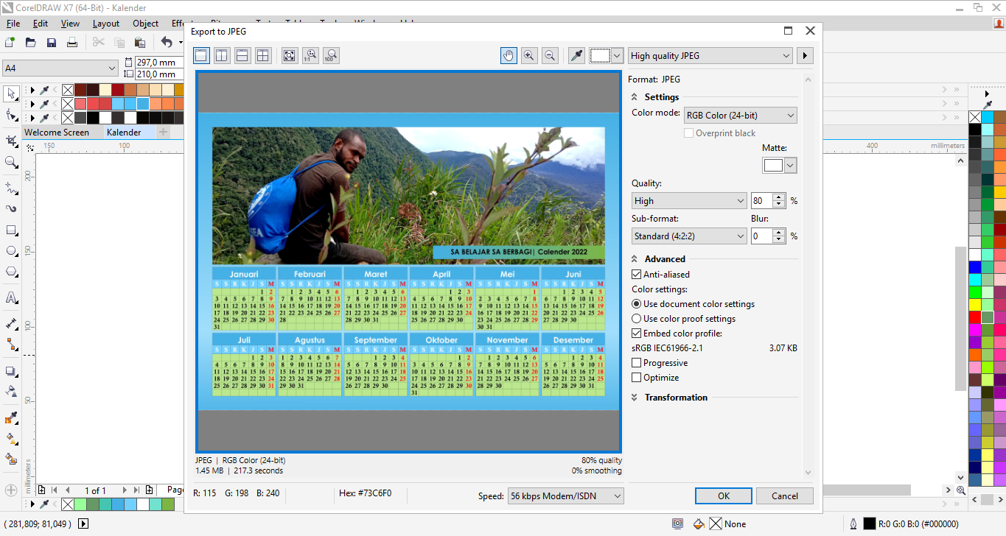This screenshot has width=1006, height=536.
Task: Select Use document color settings
Action: pos(637,303)
